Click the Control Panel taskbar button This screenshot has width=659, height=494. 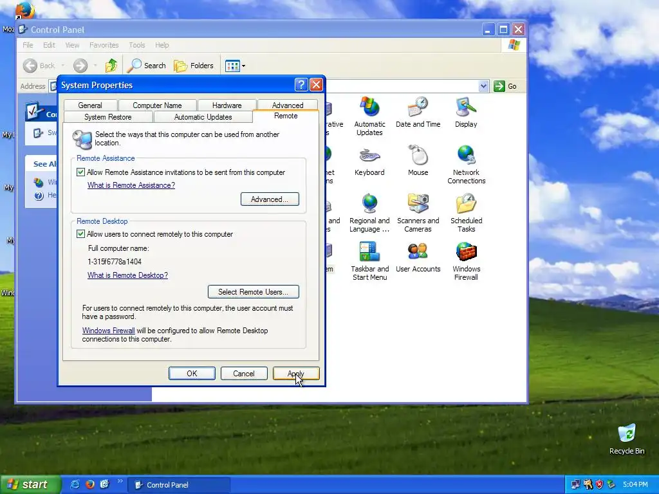point(180,485)
